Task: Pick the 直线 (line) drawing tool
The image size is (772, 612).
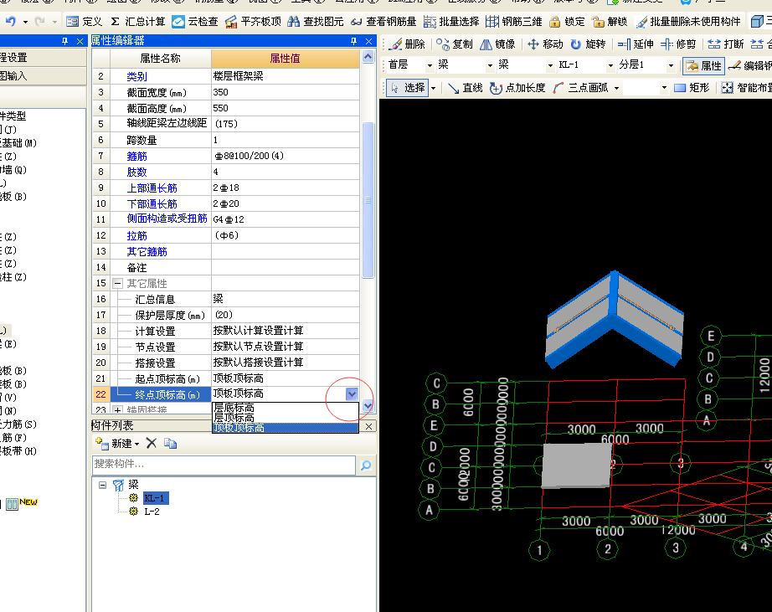Action: click(x=466, y=88)
